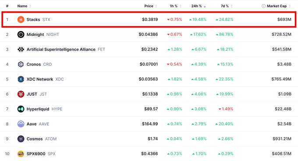
Task: Open the Stacks STX coin page
Action: tap(39, 20)
